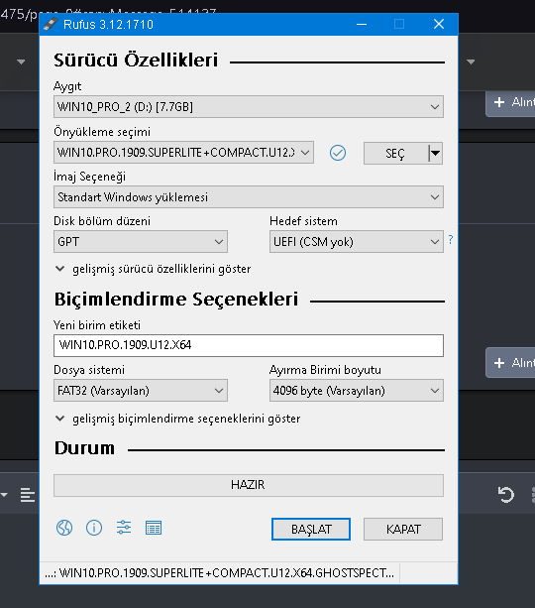
Task: Click the HAZIR progress bar
Action: coord(249,485)
